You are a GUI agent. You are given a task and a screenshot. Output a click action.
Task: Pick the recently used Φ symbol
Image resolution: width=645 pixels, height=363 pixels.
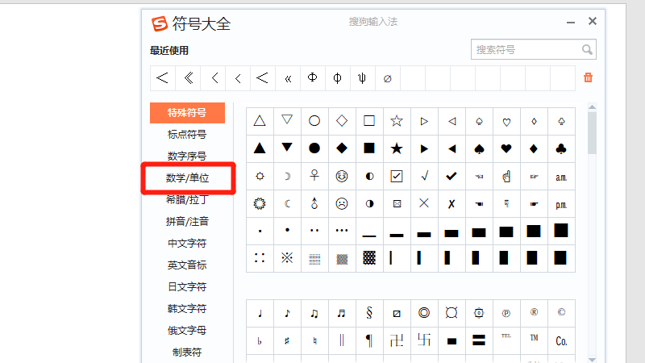click(313, 78)
